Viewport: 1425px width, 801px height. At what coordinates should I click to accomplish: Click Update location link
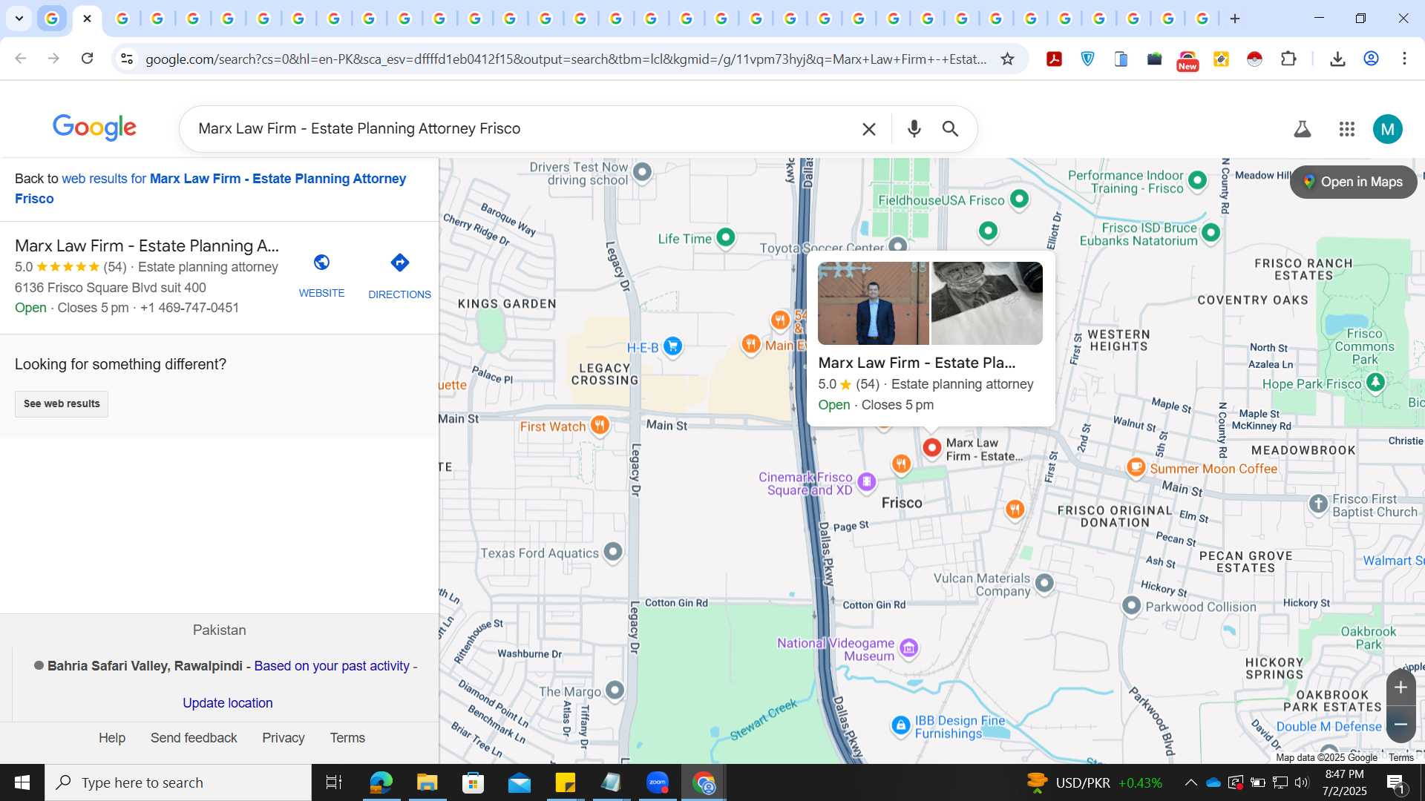[228, 703]
